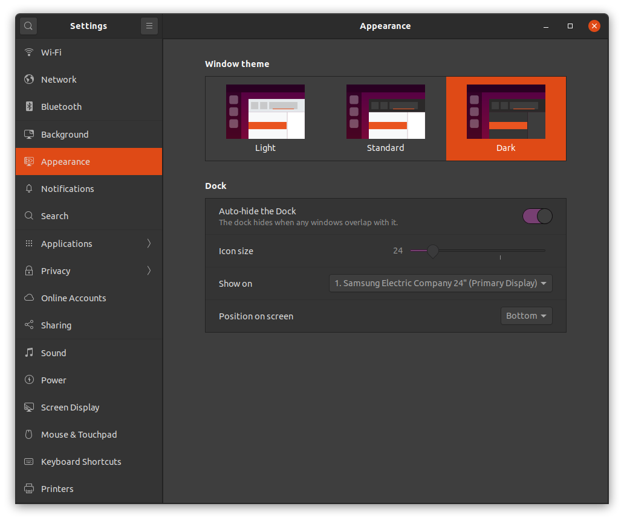Click the Sound music note icon
Viewport: 624px width, 521px height.
(29, 353)
